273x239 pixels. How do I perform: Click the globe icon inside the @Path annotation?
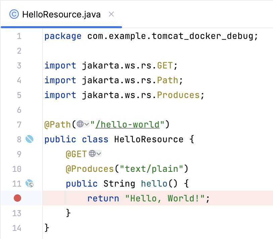pos(80,124)
